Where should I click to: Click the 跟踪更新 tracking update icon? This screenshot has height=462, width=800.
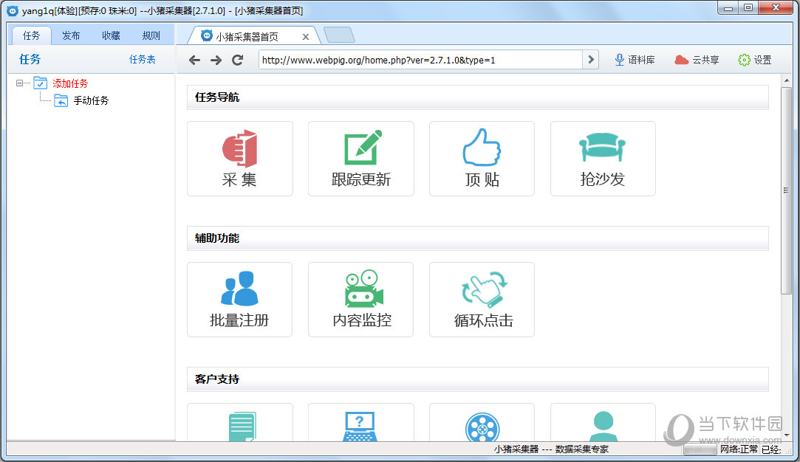[x=360, y=158]
